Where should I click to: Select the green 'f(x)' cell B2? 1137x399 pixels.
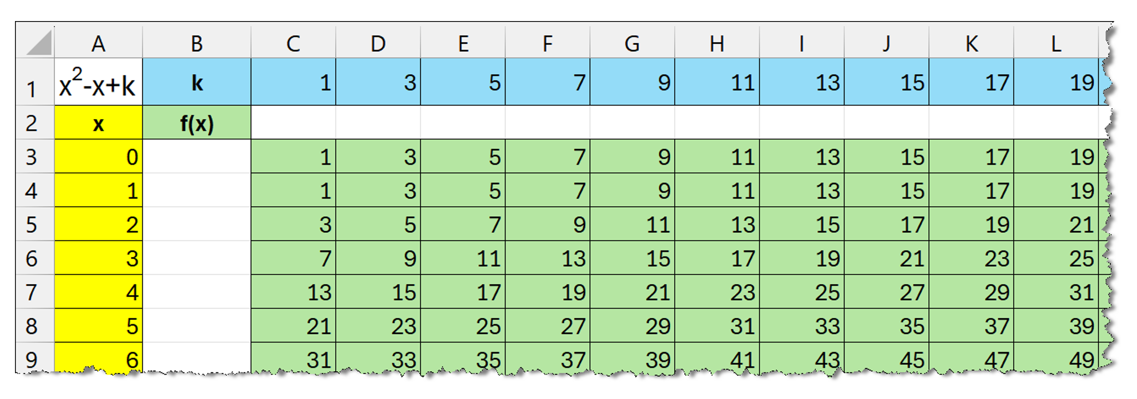[x=196, y=123]
